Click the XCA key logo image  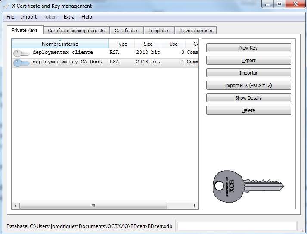click(x=248, y=186)
